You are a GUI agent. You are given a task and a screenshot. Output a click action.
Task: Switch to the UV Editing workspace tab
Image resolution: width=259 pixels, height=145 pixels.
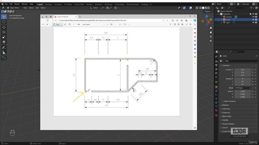[x=68, y=4]
